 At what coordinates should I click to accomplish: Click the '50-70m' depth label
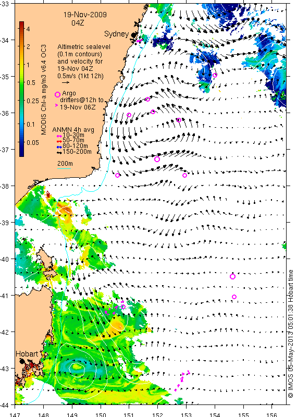coord(73,140)
